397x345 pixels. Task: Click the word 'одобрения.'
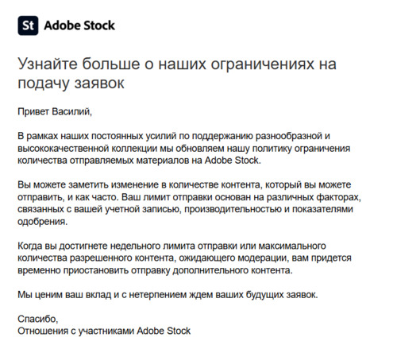[x=43, y=222]
